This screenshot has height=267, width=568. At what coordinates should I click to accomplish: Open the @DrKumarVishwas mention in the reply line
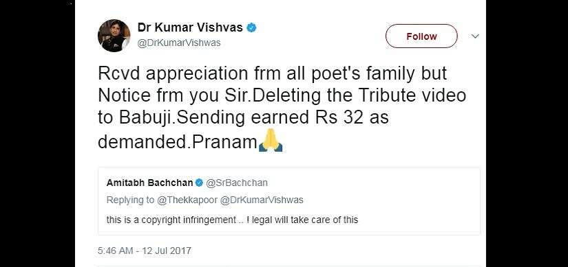click(262, 200)
